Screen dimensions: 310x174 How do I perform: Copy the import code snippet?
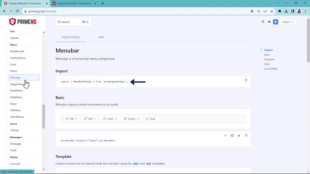tap(246, 80)
